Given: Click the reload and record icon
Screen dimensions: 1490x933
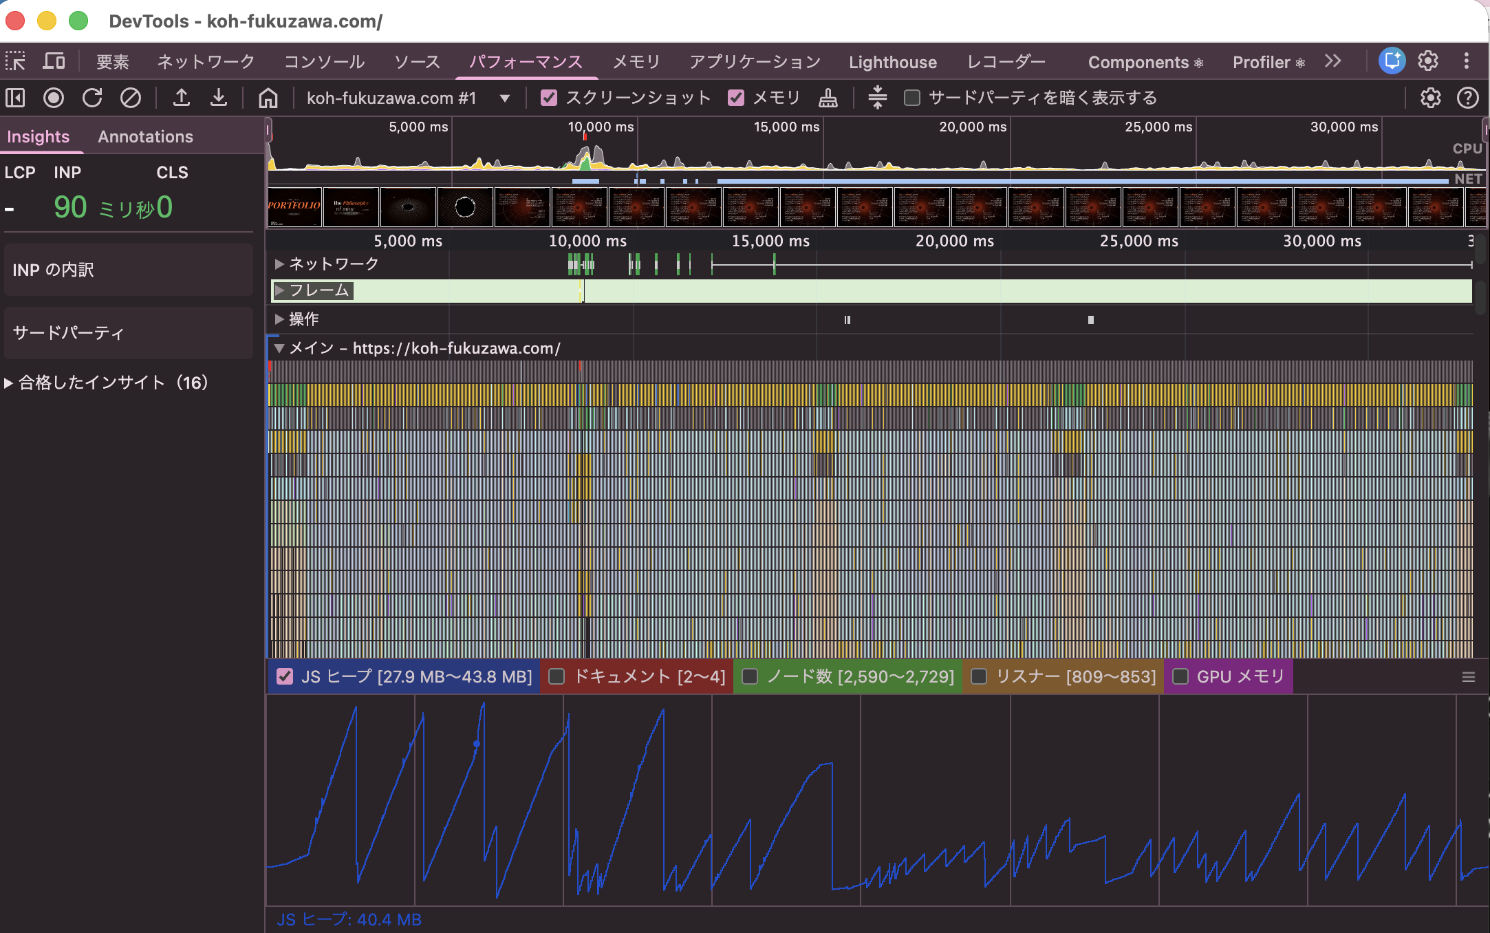Looking at the screenshot, I should (x=92, y=98).
